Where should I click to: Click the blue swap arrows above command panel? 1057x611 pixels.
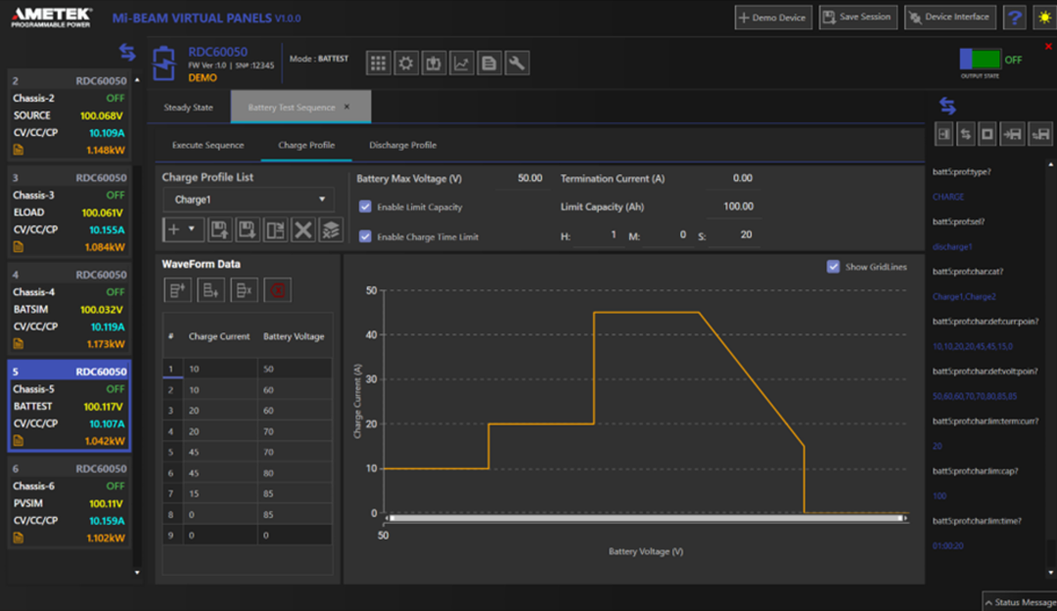(x=947, y=106)
